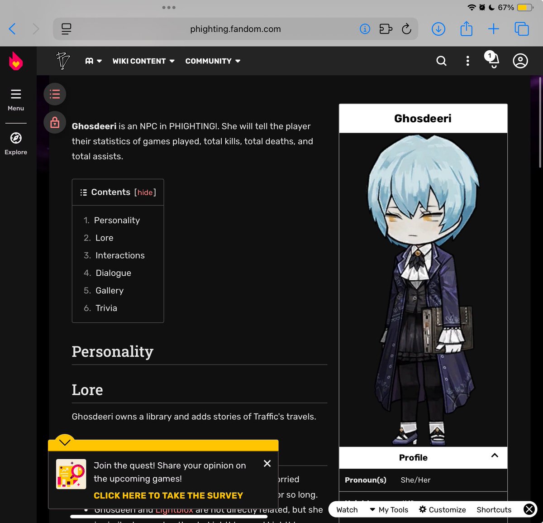Open the blue website info icon

[365, 29]
